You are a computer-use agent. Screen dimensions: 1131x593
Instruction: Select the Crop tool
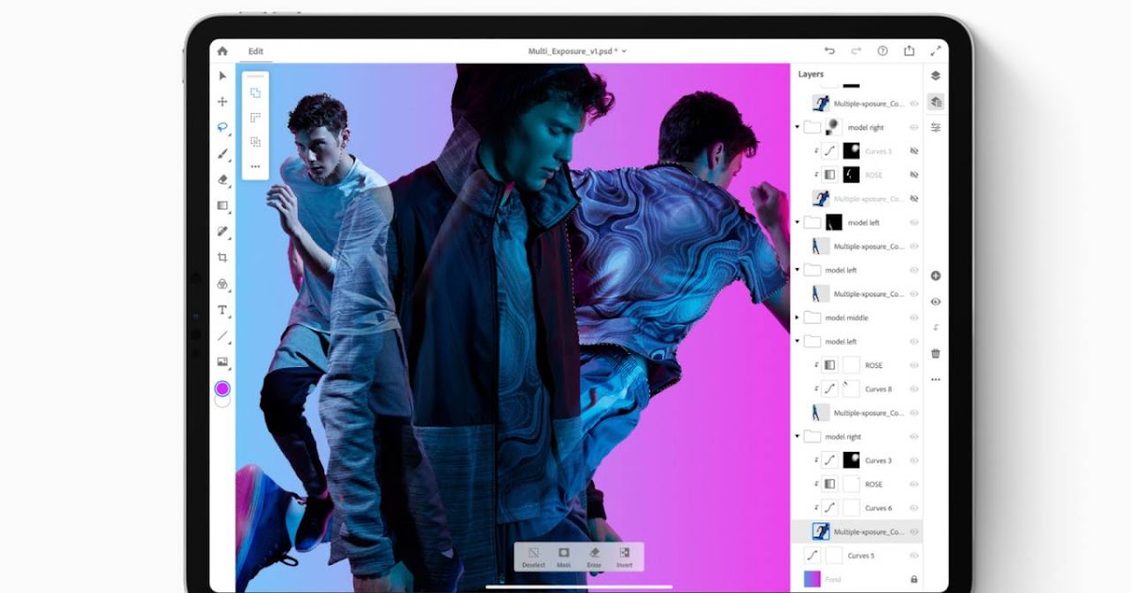tap(222, 257)
